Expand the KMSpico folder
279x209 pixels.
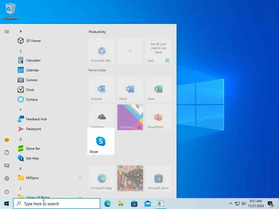[x=49, y=178]
